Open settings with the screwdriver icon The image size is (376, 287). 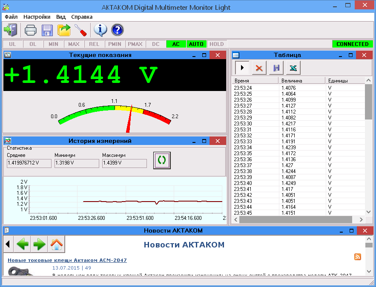(80, 30)
